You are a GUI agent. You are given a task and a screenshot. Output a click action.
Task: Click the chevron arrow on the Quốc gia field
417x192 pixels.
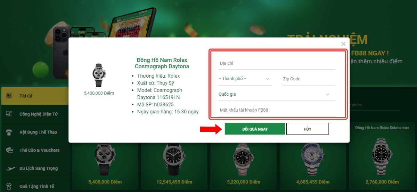pos(328,94)
